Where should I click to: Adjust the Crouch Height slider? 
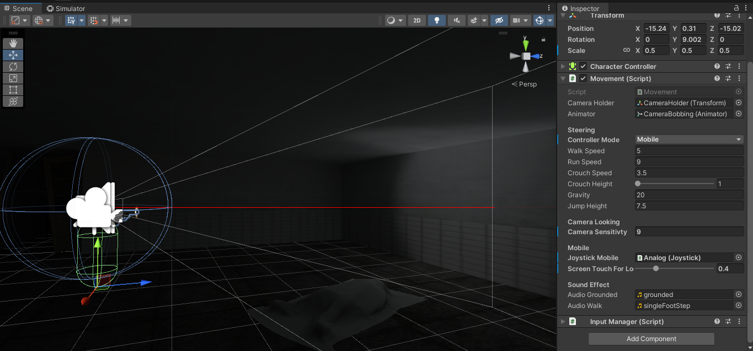click(675, 183)
